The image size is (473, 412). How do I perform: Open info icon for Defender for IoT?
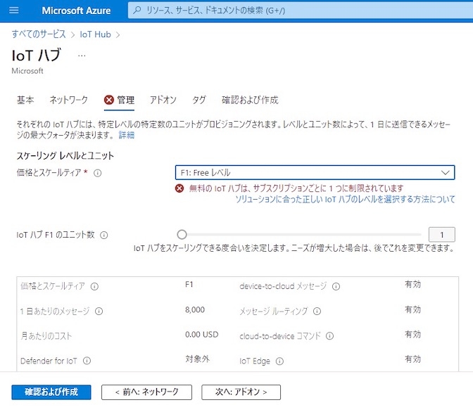coord(87,361)
